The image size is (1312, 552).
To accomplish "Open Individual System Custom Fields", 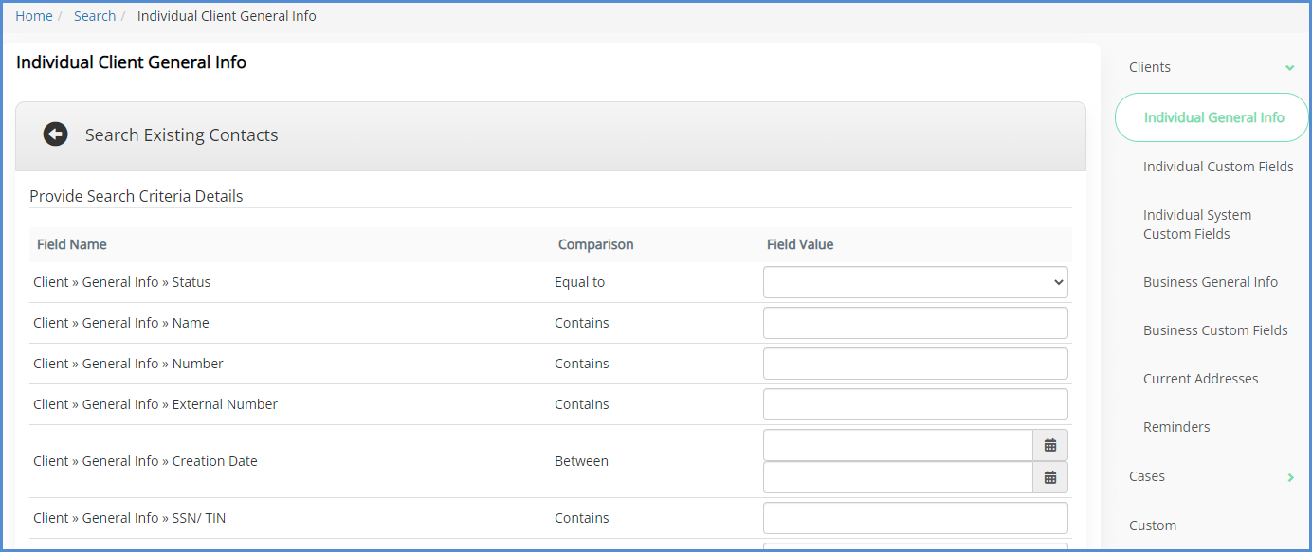I will (1196, 224).
